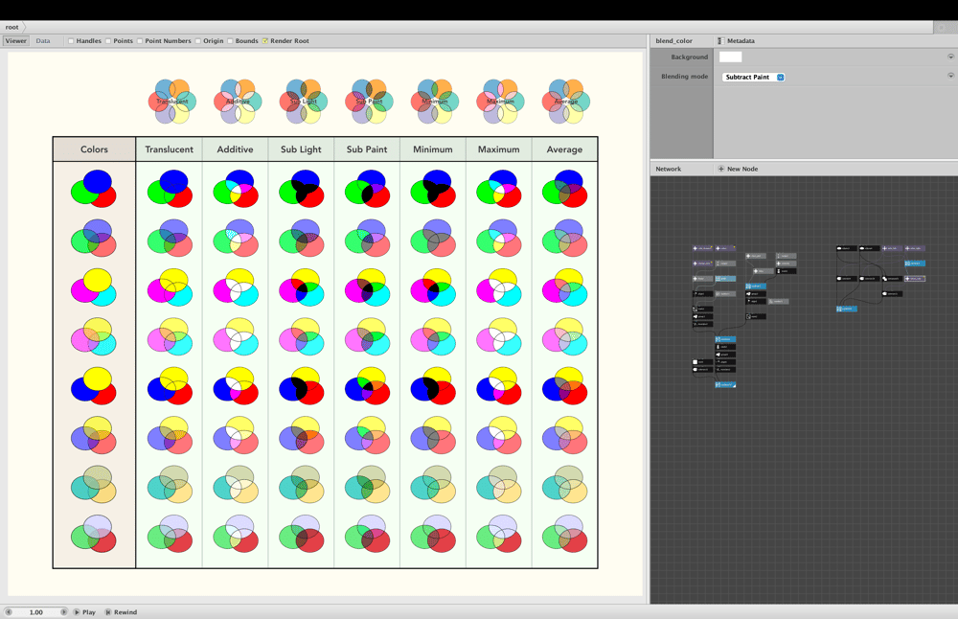
Task: Click the Maximum flower icon above the table
Action: point(500,101)
